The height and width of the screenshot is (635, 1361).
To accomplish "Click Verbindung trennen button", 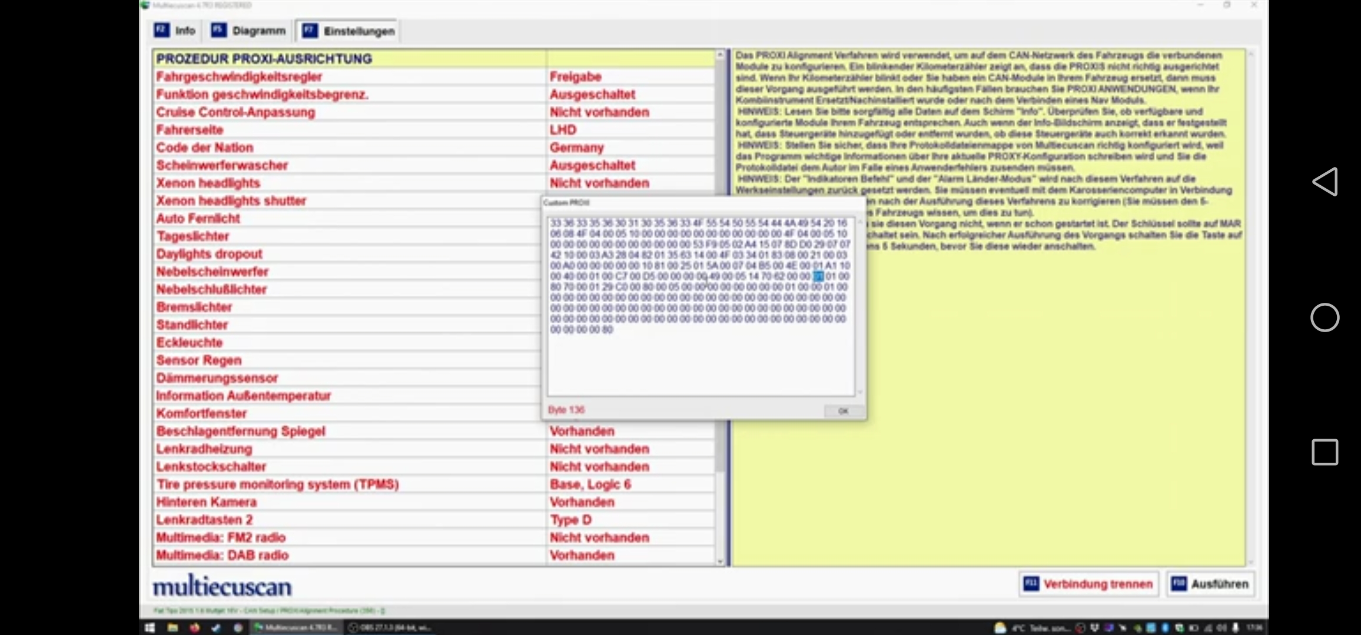I will (x=1088, y=584).
